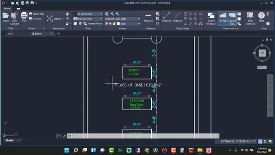Toggle freeze sun icon for Wall layer

(x=110, y=24)
